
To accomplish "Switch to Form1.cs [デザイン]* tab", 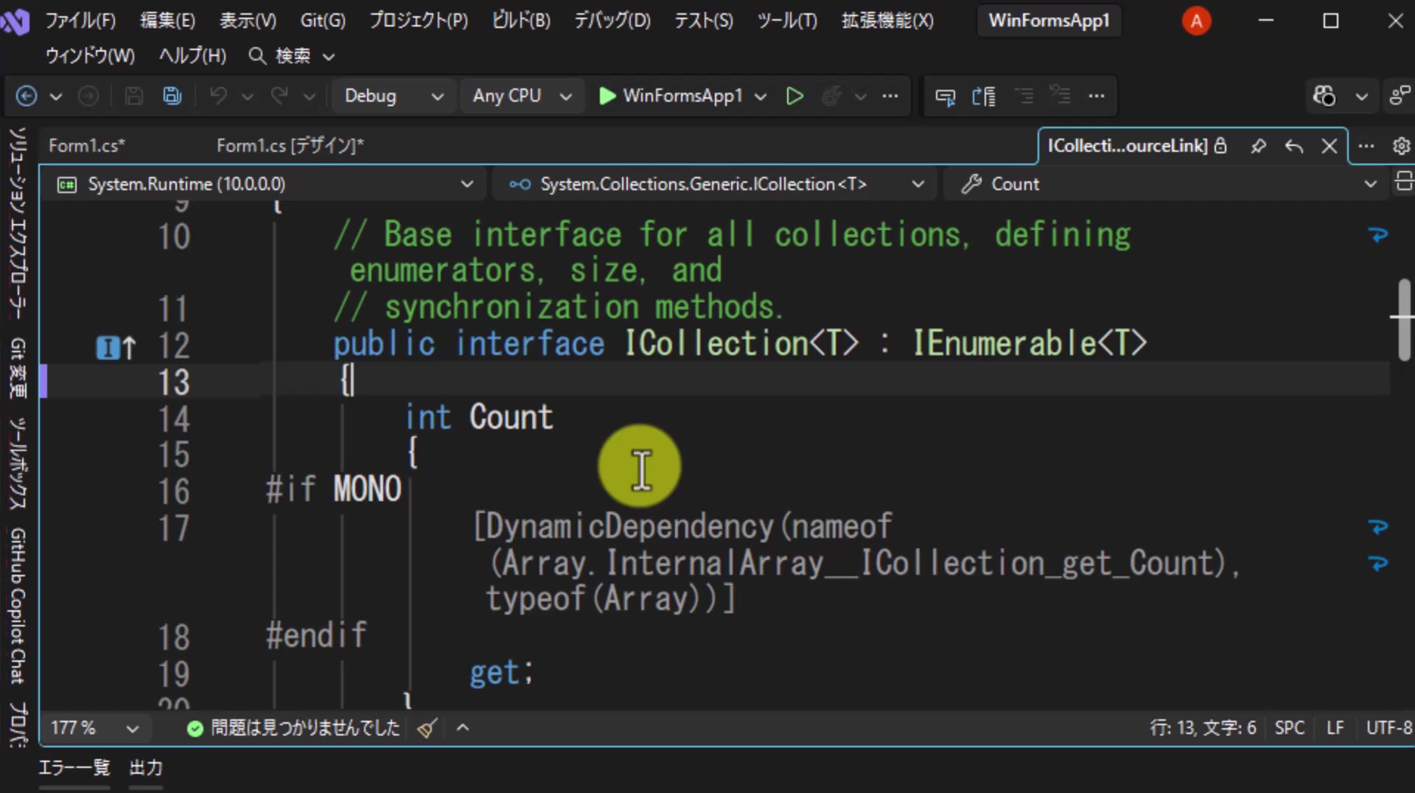I will coord(290,146).
